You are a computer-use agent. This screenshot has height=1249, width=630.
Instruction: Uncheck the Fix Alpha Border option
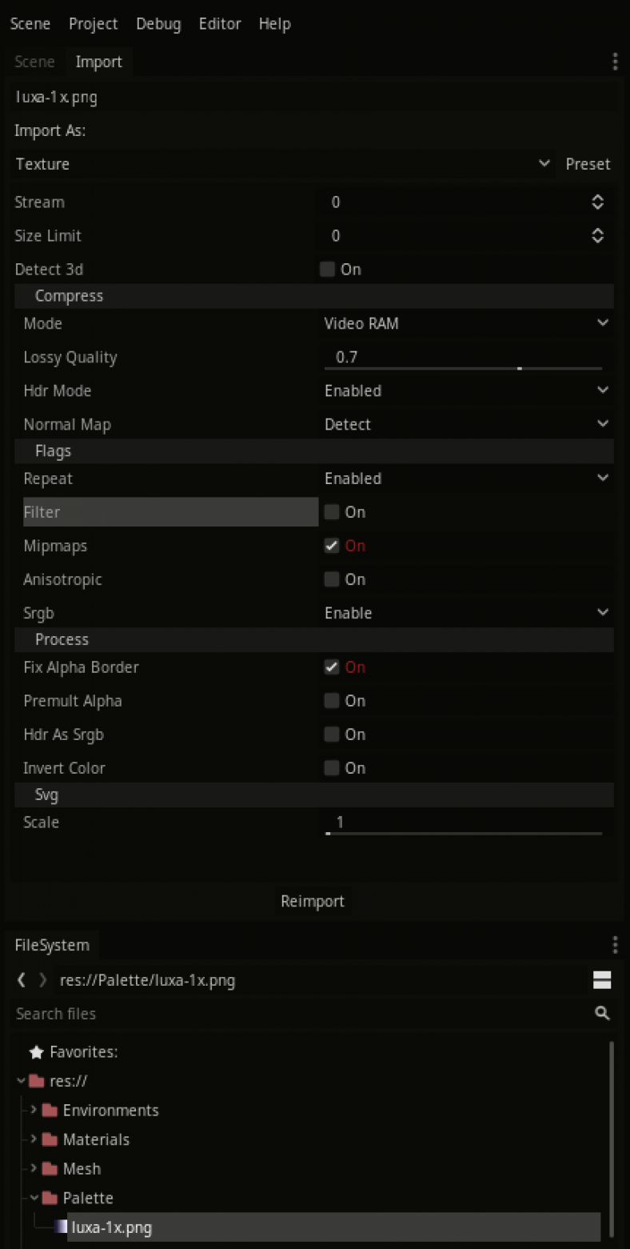pyautogui.click(x=331, y=667)
